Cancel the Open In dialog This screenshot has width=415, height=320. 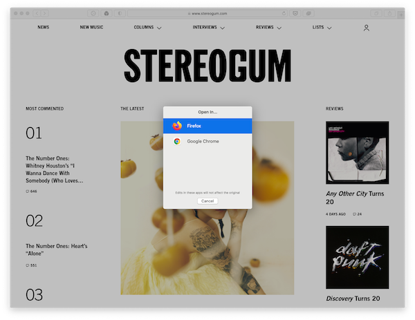tap(207, 201)
